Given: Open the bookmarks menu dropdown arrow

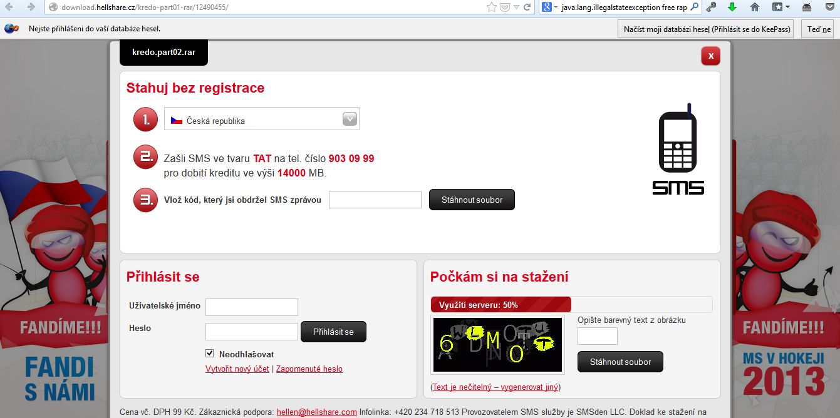Looking at the screenshot, I should (787, 7).
